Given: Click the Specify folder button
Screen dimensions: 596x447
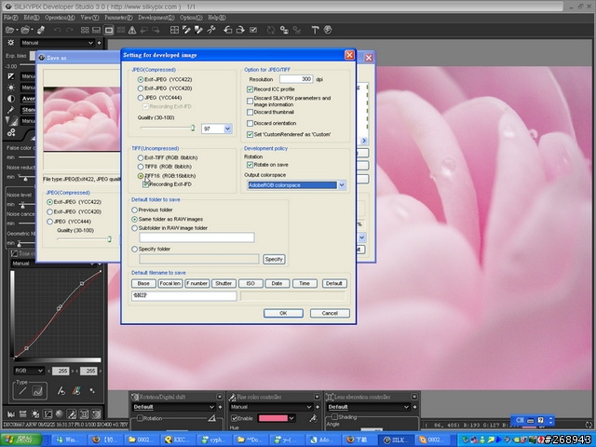Looking at the screenshot, I should pyautogui.click(x=274, y=259).
